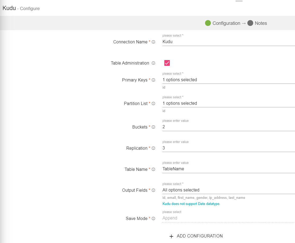Click info icon beside Table Name
Image resolution: width=295 pixels, height=243 pixels.
pyautogui.click(x=153, y=169)
